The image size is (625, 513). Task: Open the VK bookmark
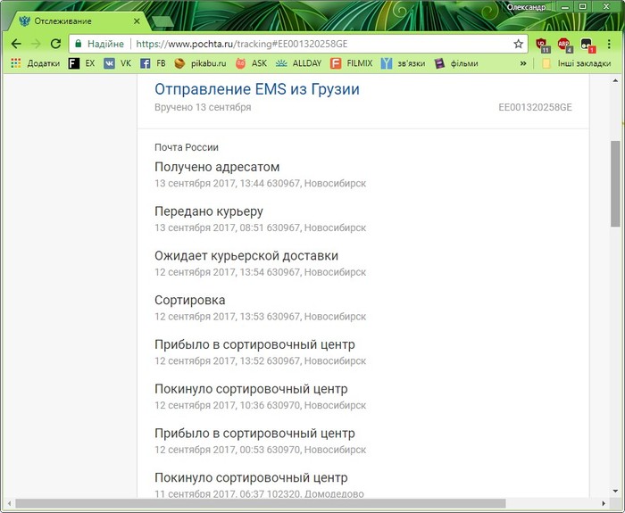pos(117,63)
